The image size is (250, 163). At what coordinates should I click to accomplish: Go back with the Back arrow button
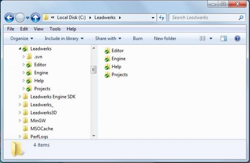coord(9,18)
